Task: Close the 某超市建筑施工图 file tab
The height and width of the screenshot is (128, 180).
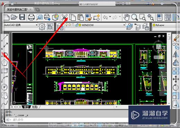Action: pyautogui.click(x=30, y=9)
